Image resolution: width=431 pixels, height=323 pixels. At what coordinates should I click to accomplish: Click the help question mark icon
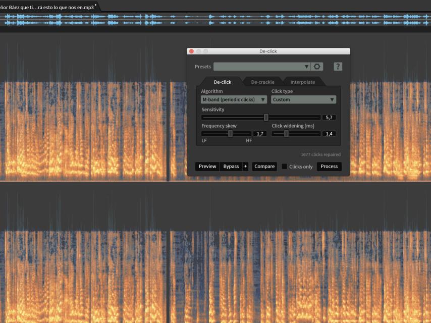pos(338,67)
